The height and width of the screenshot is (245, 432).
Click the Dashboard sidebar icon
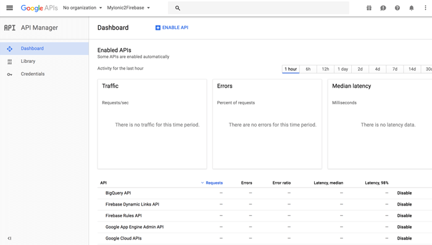point(10,49)
